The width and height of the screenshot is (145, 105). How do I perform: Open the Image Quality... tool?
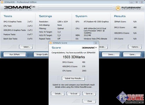[41, 55]
